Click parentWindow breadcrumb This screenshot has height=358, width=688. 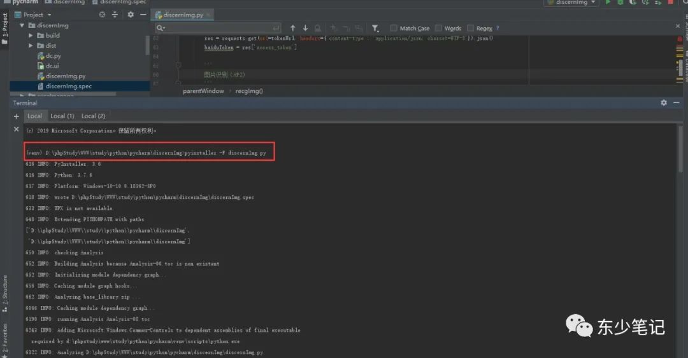(x=203, y=91)
